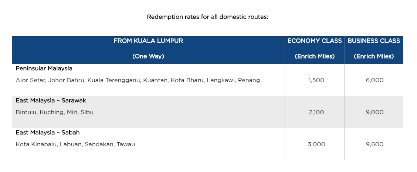Select the 2,100 economy miles value
Viewport: 417px width, 172px height.
(x=316, y=112)
